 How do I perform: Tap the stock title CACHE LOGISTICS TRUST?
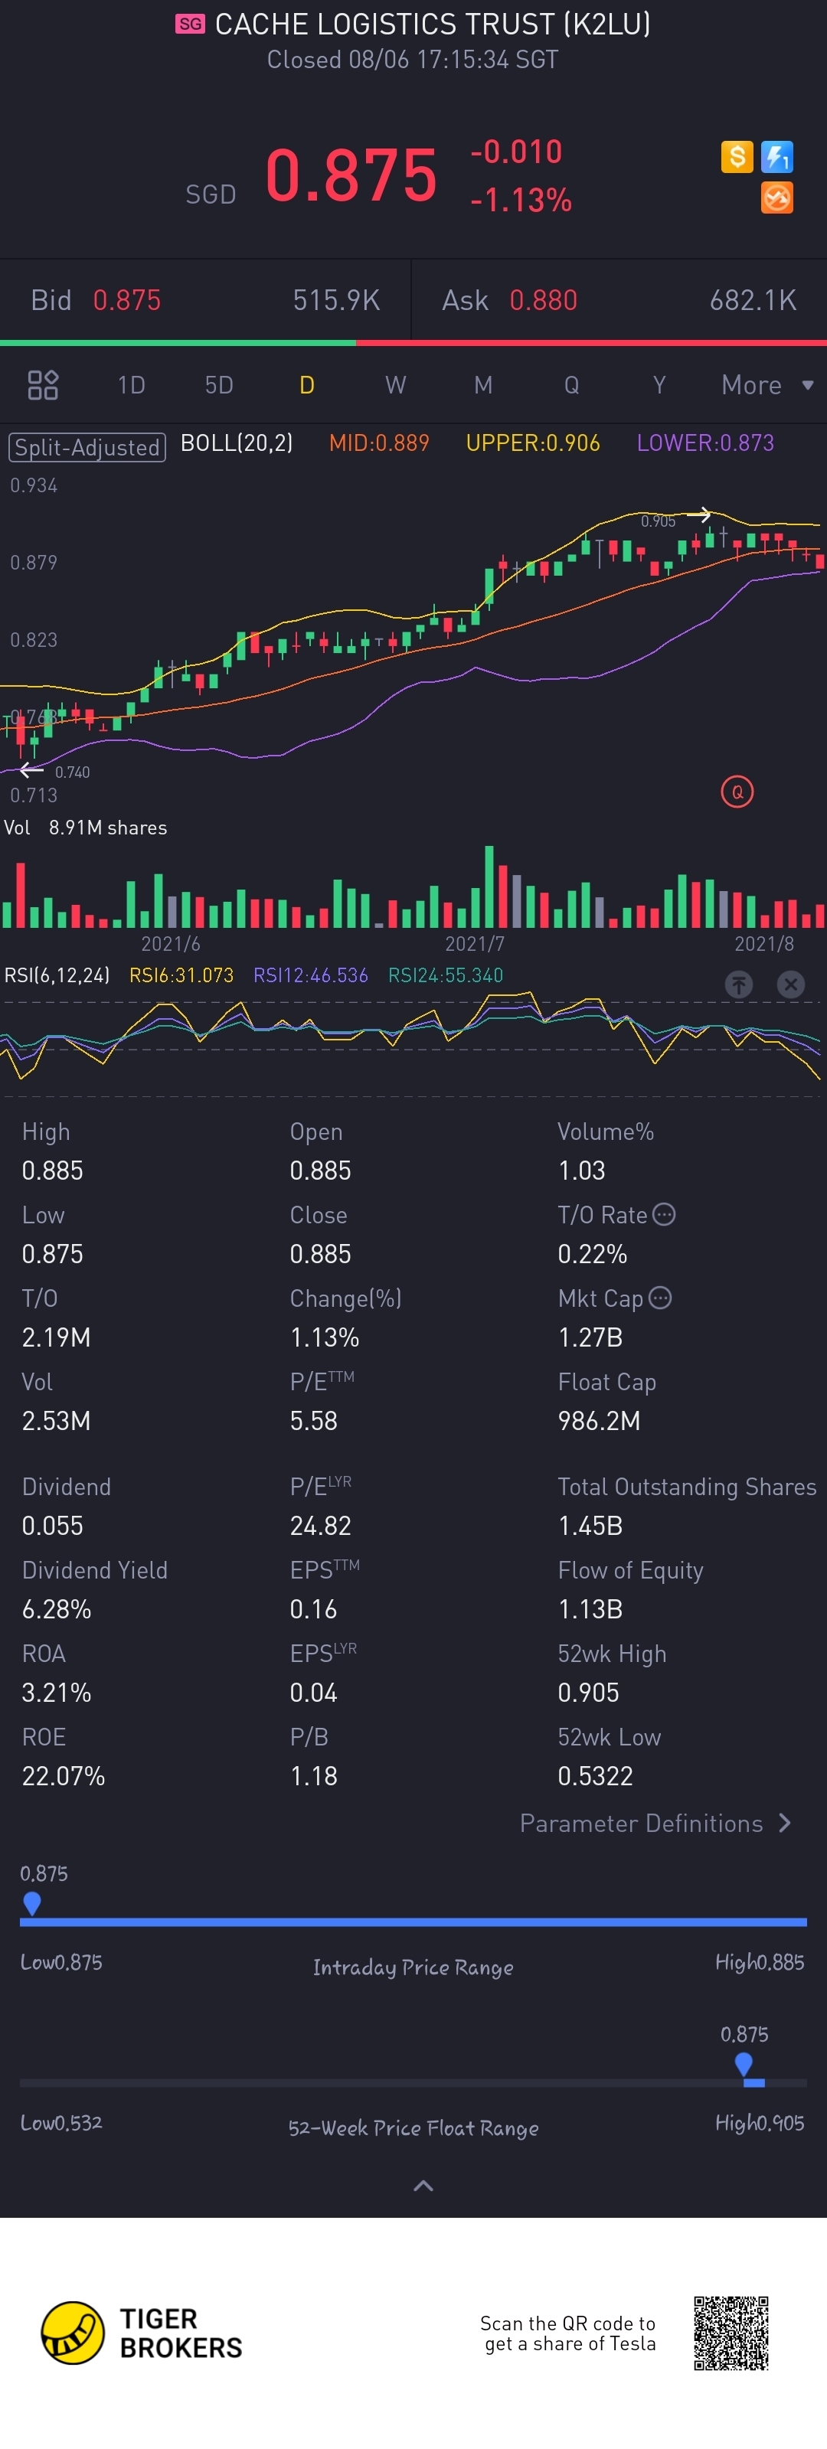coord(433,24)
